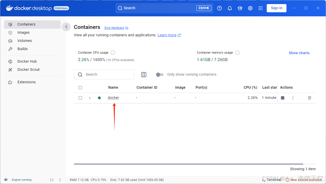The width and height of the screenshot is (326, 184).
Task: Open Settings gear icon in header
Action: [x=250, y=8]
